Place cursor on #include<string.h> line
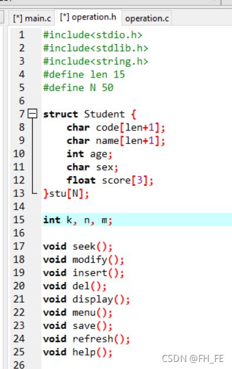 click(x=95, y=61)
